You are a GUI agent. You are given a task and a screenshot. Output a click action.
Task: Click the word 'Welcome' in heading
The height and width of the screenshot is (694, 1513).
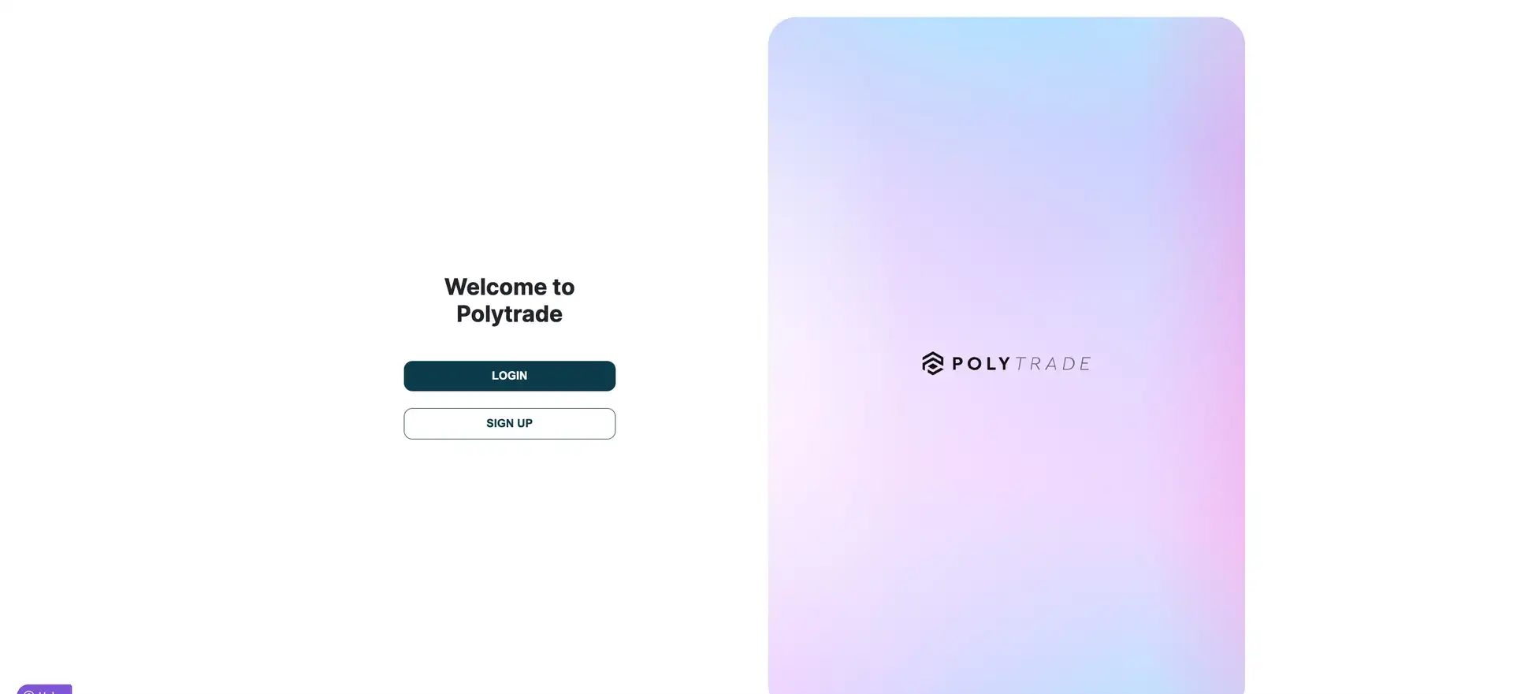(495, 287)
